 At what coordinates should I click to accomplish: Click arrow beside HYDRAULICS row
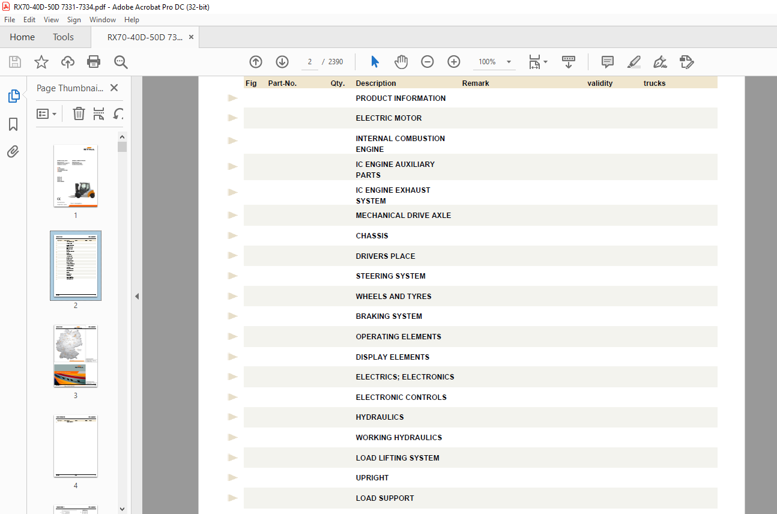(233, 417)
